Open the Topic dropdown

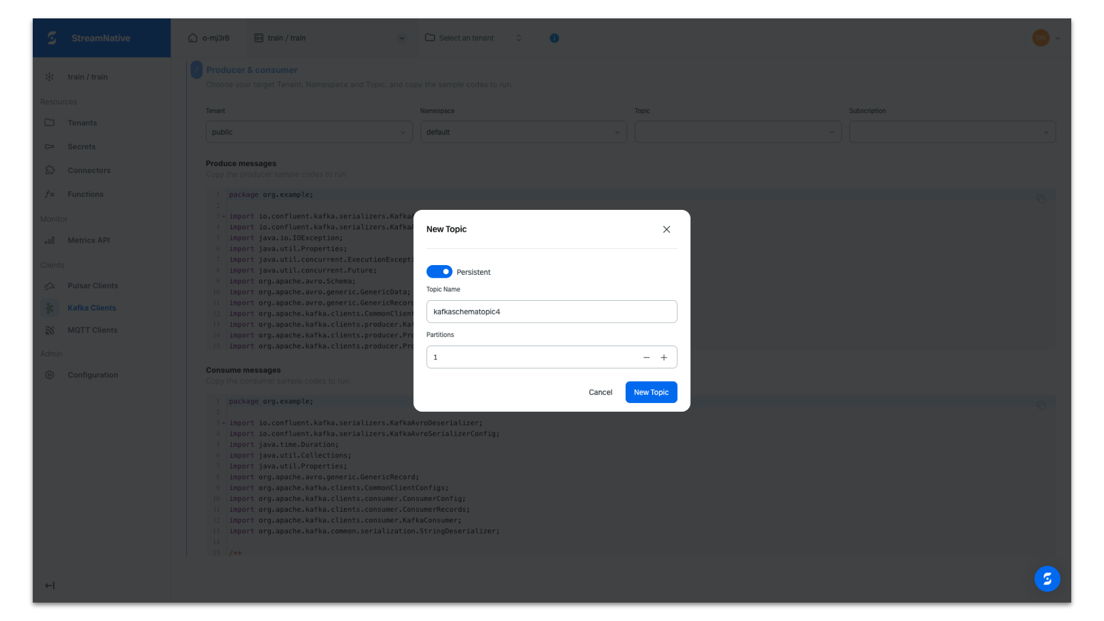coord(737,132)
